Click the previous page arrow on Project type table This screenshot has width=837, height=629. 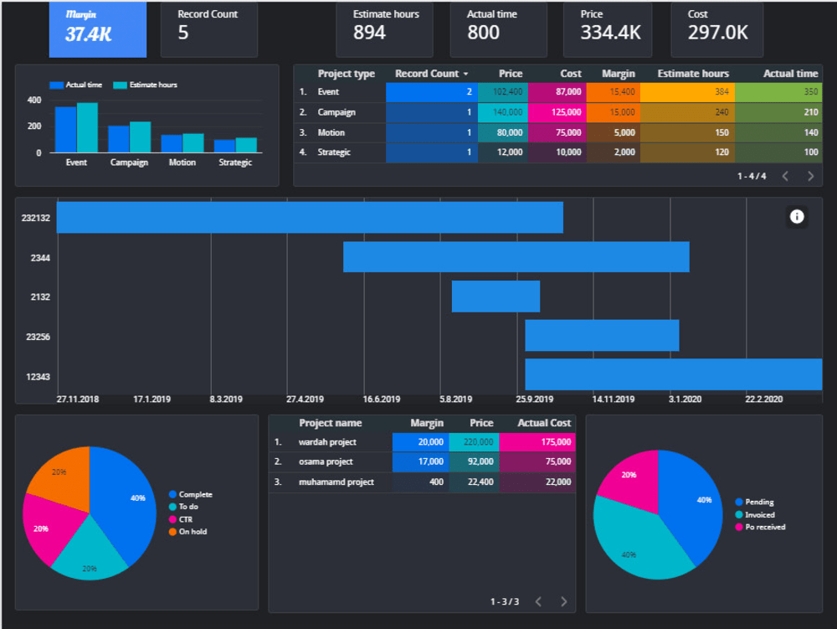[x=784, y=176]
